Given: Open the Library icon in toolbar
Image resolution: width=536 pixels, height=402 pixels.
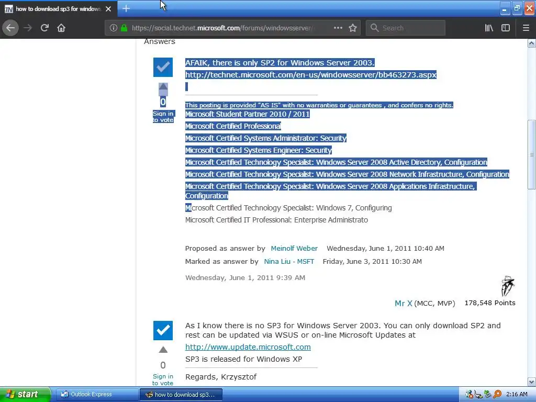Looking at the screenshot, I should coord(489,28).
